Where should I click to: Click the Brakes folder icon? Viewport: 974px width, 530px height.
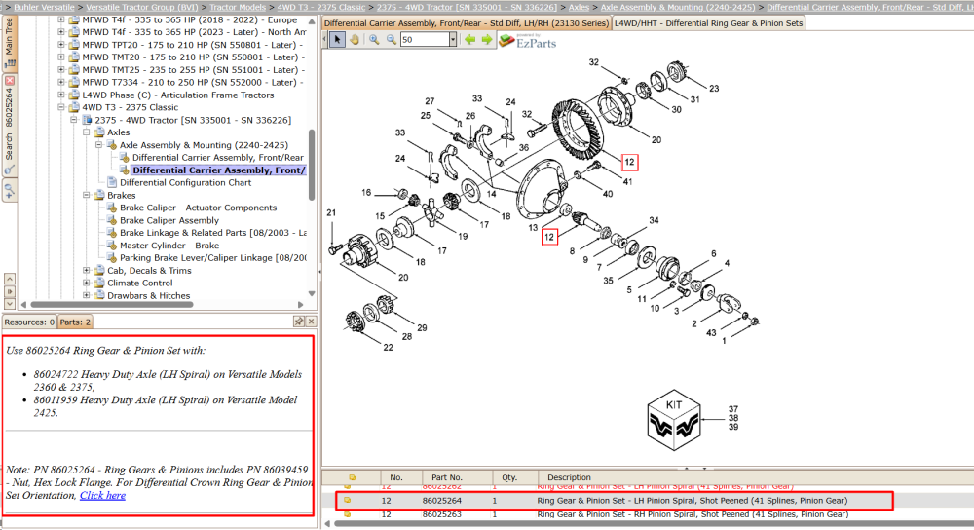(99, 195)
